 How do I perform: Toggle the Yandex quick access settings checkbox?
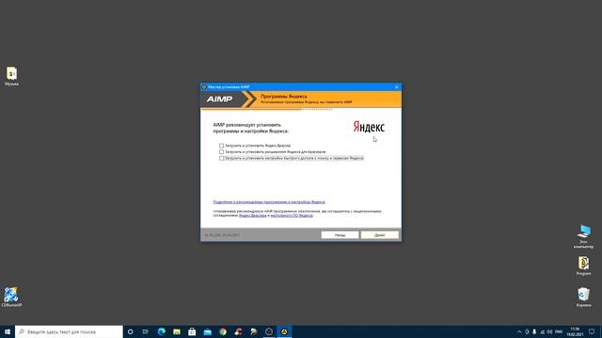(221, 158)
